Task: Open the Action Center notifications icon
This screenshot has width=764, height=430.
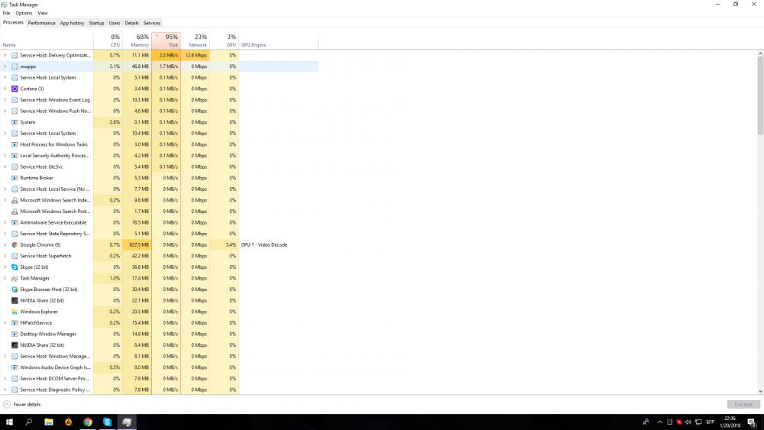Action: pyautogui.click(x=752, y=422)
